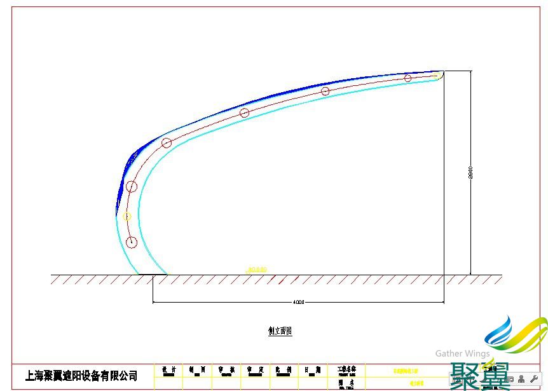The image size is (548, 391).
Task: Click the wrench settings icon in floating toolbar
Action: point(534,380)
